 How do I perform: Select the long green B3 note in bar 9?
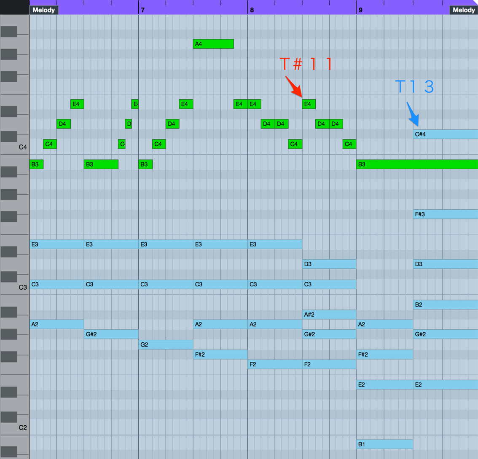coord(417,165)
